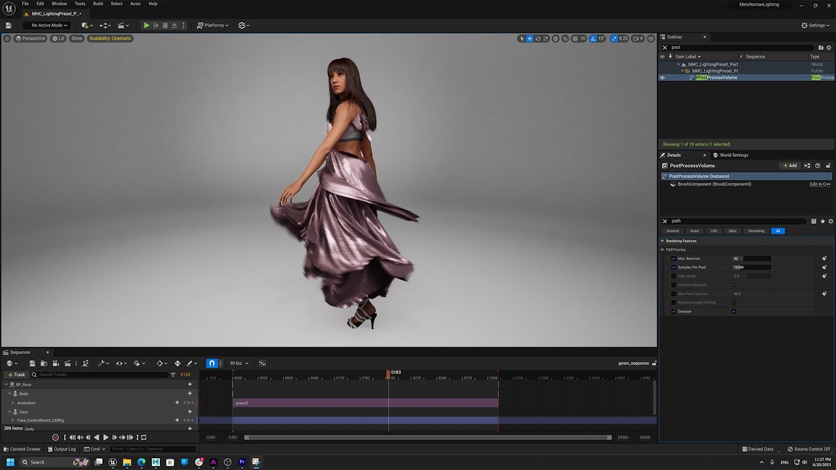Enable Reference Depth Of Field override checkbox
The image size is (836, 470).
pos(674,303)
